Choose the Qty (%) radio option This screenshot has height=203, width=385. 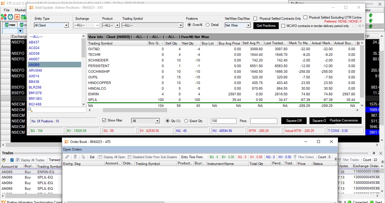click(x=167, y=121)
